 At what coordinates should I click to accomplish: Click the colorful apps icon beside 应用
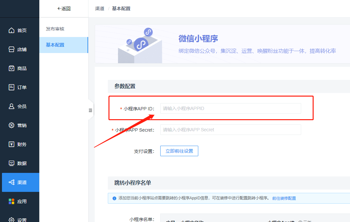pos(11,201)
